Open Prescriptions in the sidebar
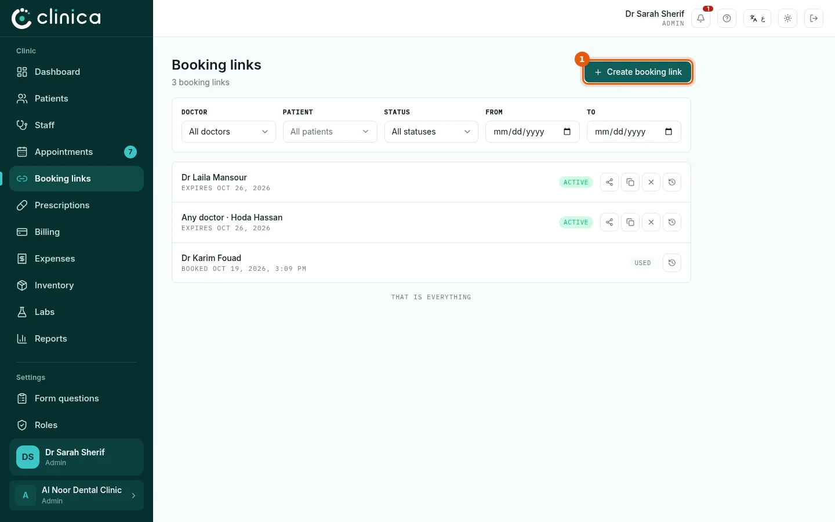Screen dimensions: 835x522 click(x=77, y=205)
